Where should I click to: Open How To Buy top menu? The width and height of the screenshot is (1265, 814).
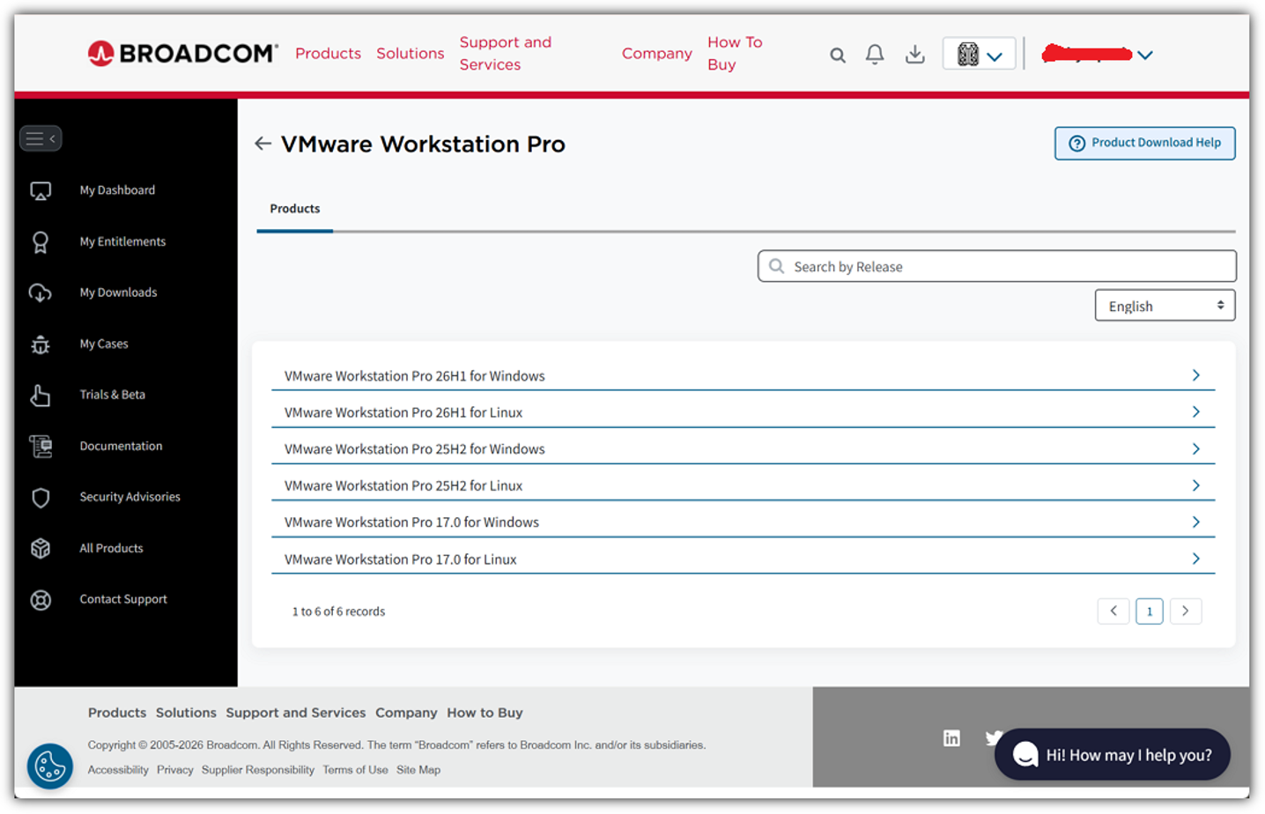click(735, 54)
